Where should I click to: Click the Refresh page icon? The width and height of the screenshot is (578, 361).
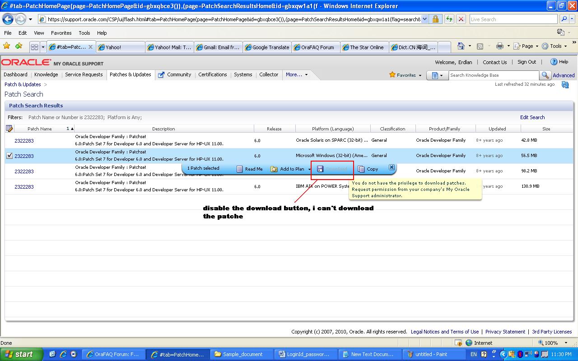click(x=449, y=19)
